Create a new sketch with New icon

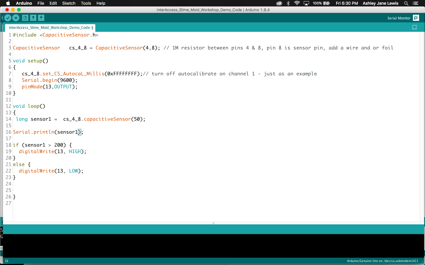[x=25, y=18]
